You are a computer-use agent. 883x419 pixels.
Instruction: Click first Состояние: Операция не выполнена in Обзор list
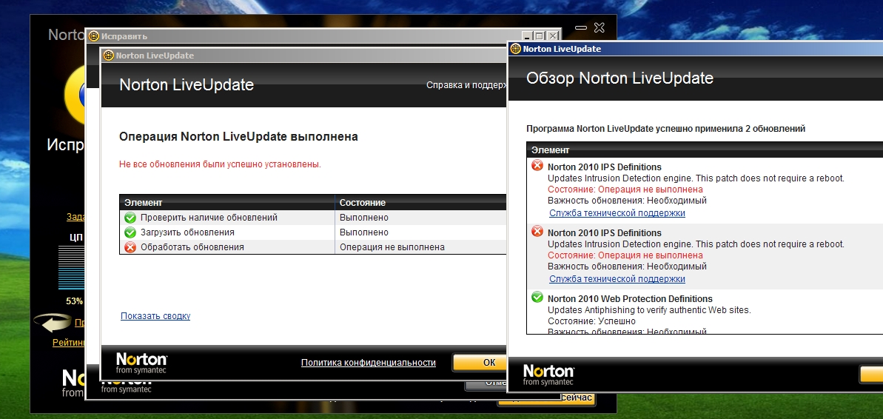point(625,190)
